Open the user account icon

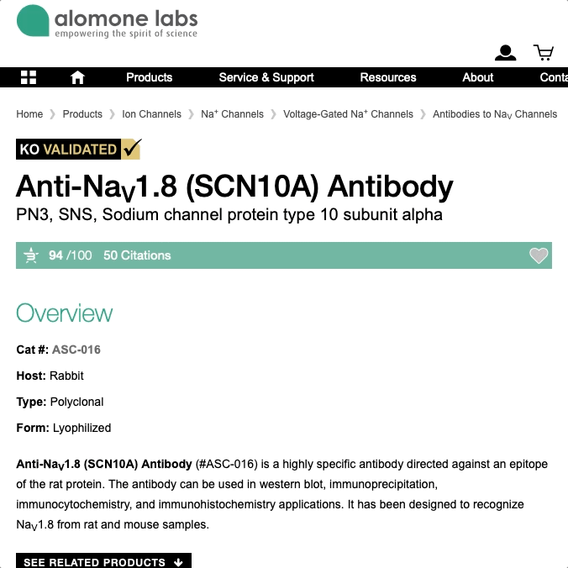coord(505,54)
